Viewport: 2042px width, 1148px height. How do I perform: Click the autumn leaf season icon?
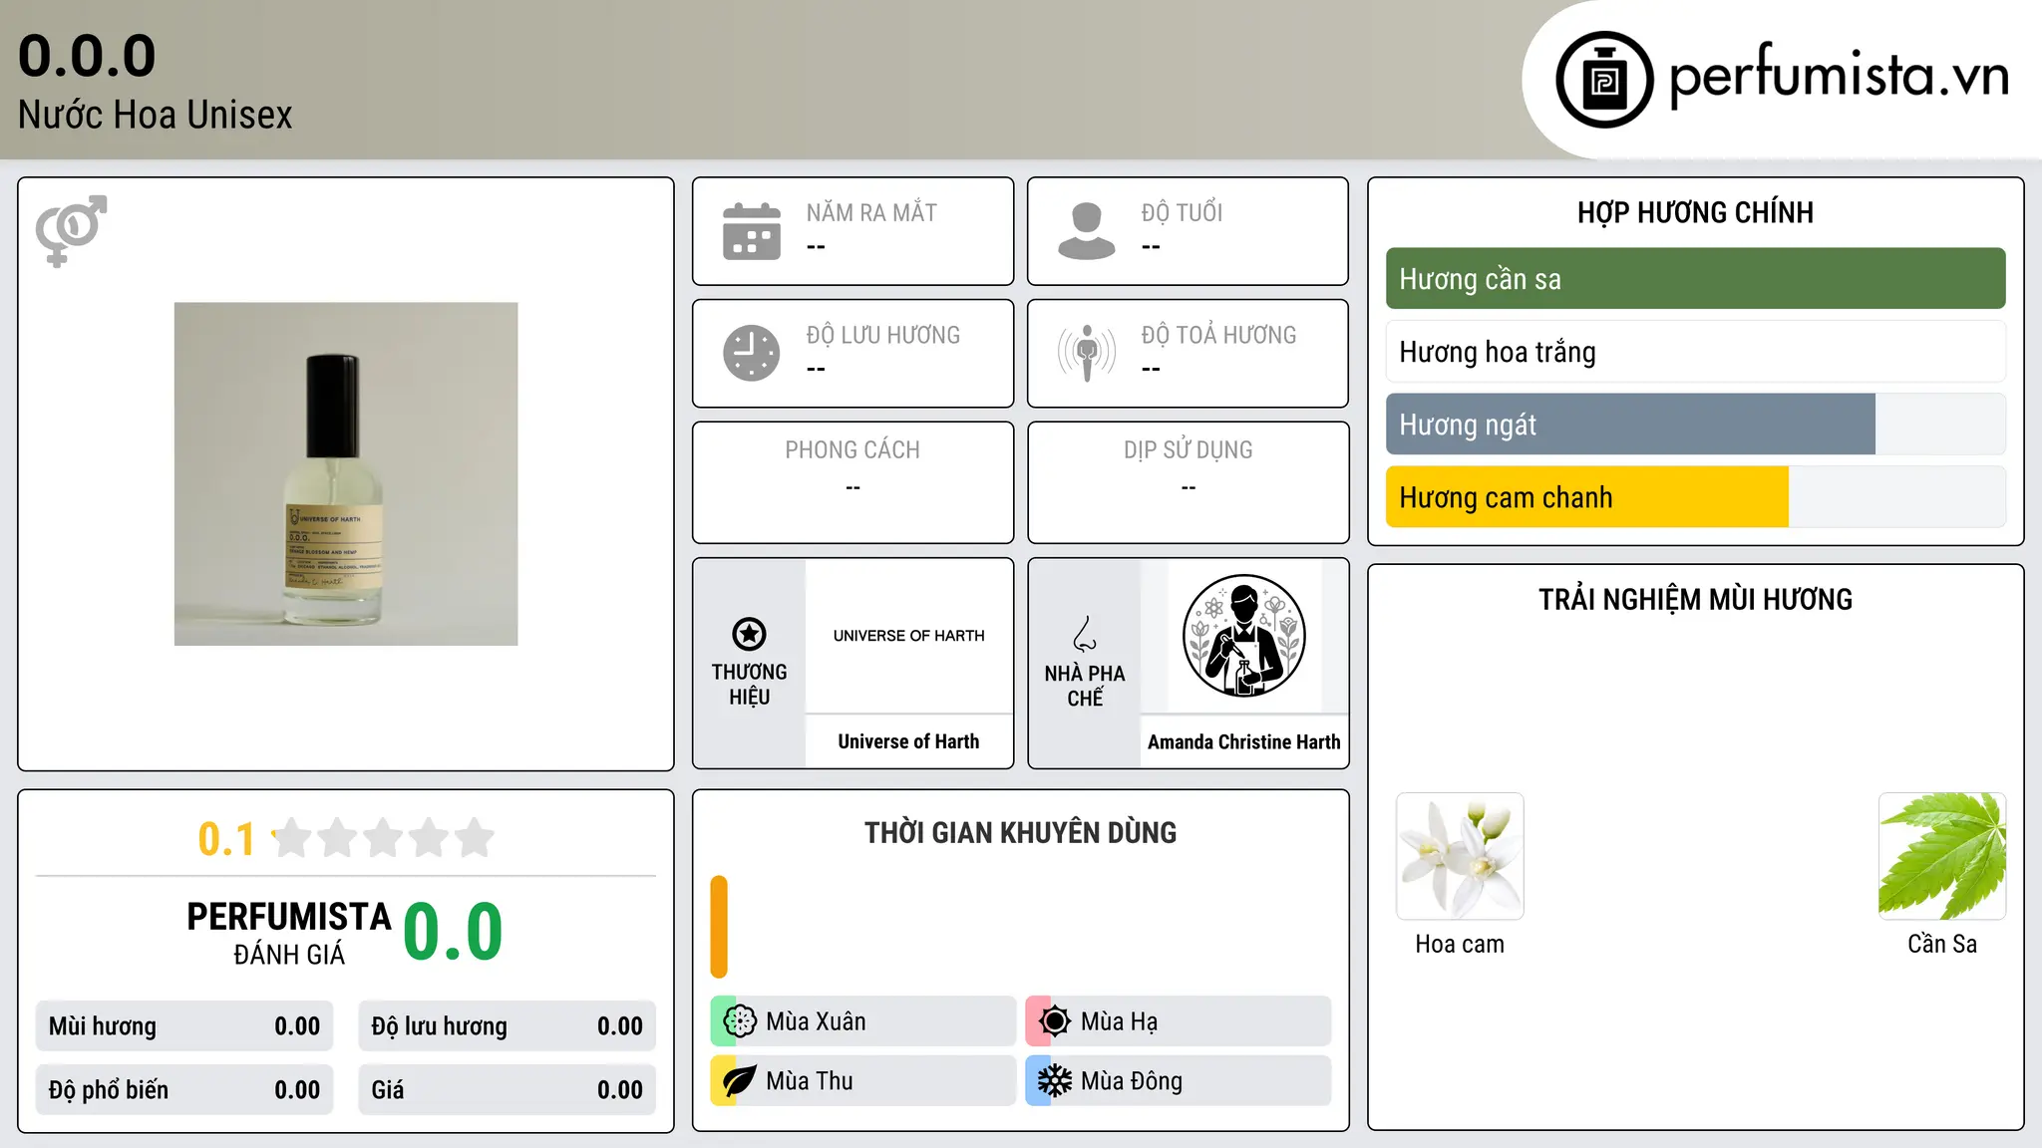pos(740,1081)
